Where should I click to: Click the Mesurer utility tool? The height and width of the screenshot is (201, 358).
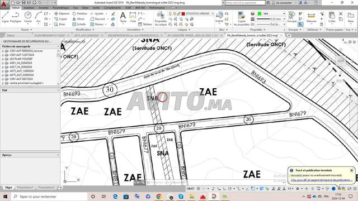click(312, 17)
